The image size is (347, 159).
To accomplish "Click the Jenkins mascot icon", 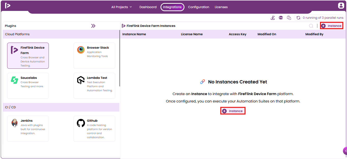I will [x=15, y=123].
